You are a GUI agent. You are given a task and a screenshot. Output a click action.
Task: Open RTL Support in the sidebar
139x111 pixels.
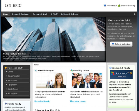(x=13, y=94)
